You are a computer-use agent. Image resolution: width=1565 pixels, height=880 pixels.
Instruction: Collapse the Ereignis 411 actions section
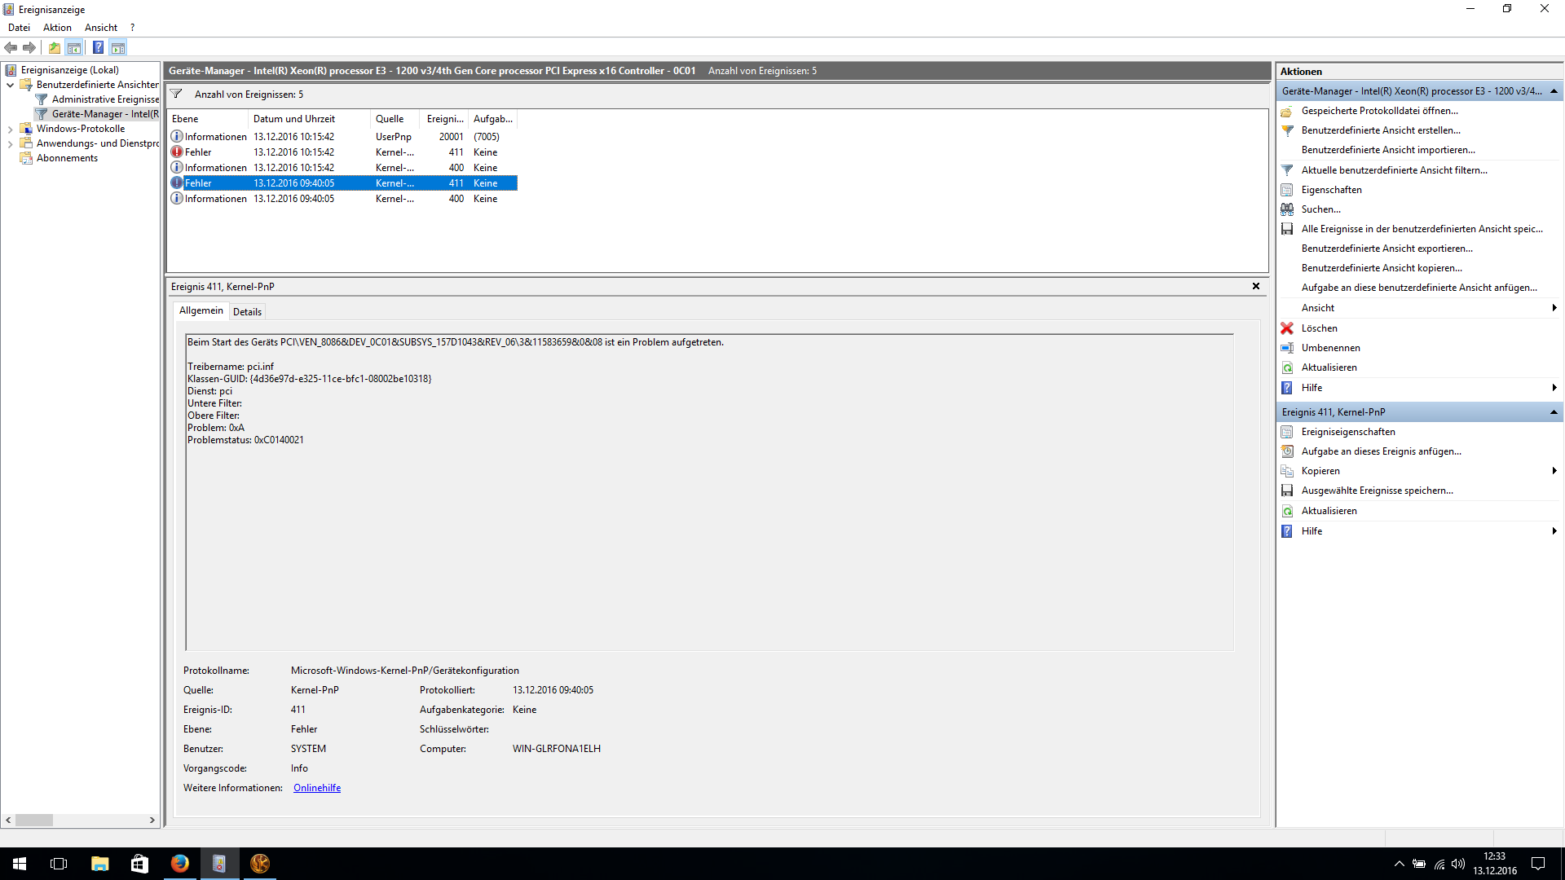pyautogui.click(x=1554, y=412)
